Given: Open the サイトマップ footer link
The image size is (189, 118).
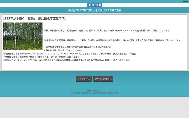Looking at the screenshot, I should 97,91.
